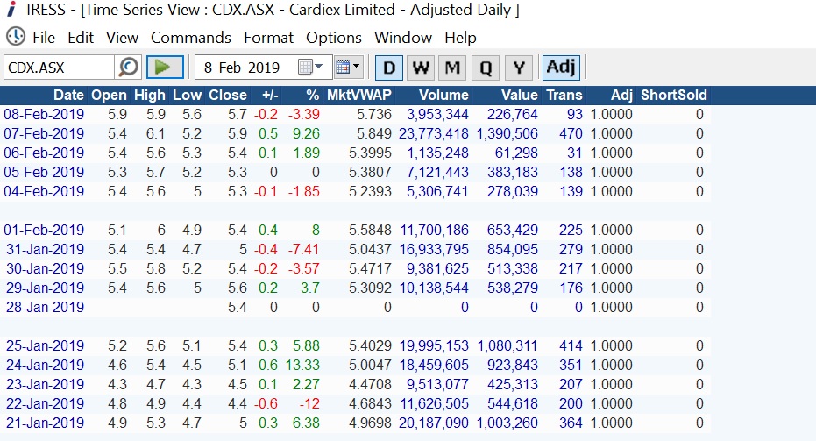Select the 23-Jan-2019 date cell
This screenshot has height=441, width=816.
[x=45, y=384]
